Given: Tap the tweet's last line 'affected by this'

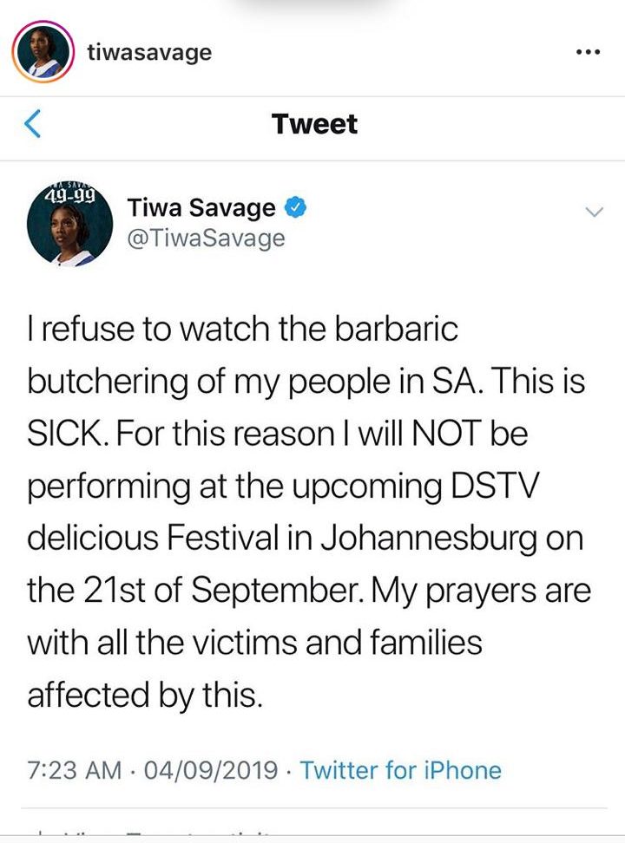Looking at the screenshot, I should pyautogui.click(x=144, y=696).
